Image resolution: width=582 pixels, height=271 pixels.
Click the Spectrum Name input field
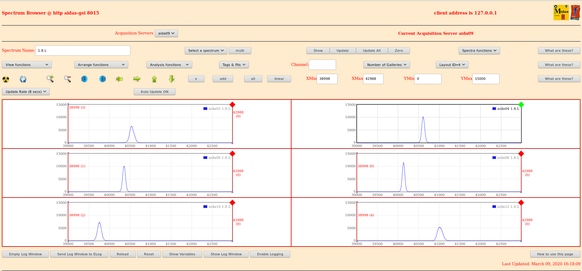click(x=82, y=51)
